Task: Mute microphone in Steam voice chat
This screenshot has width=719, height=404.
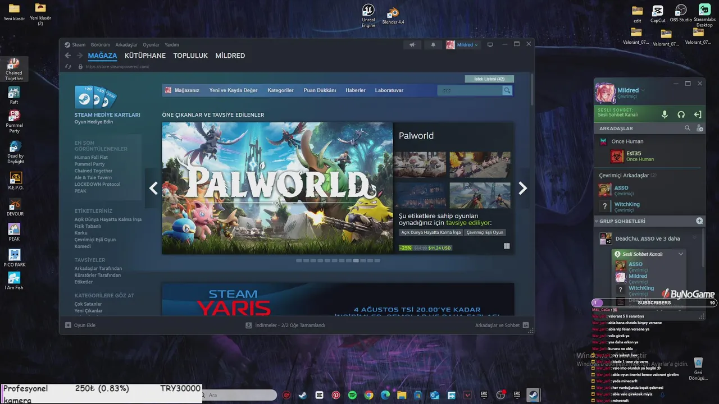Action: tap(665, 114)
